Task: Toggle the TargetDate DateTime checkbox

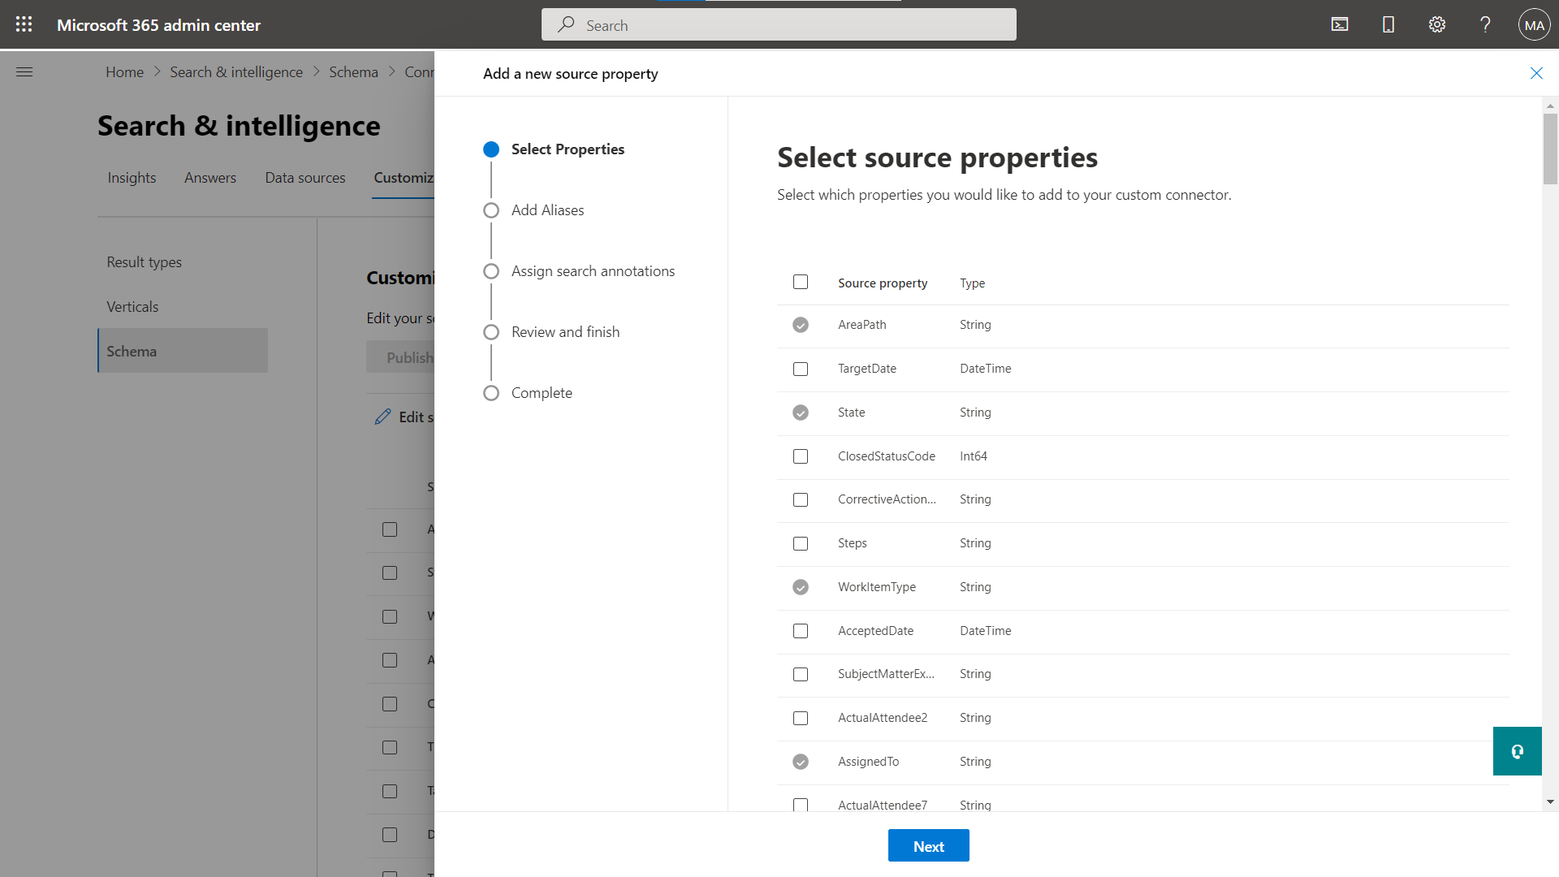Action: tap(800, 369)
